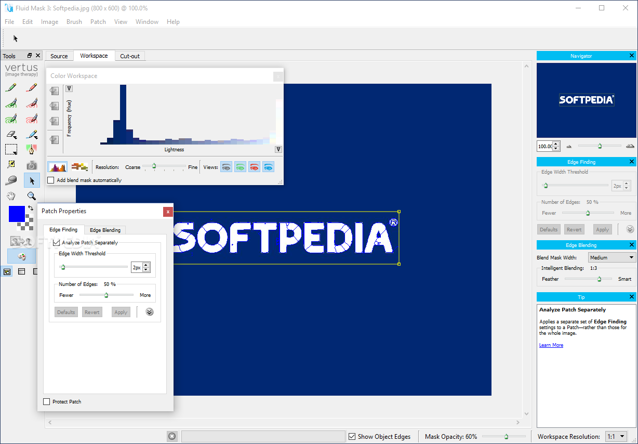Open the Patch menu
The height and width of the screenshot is (444, 638).
coord(98,22)
